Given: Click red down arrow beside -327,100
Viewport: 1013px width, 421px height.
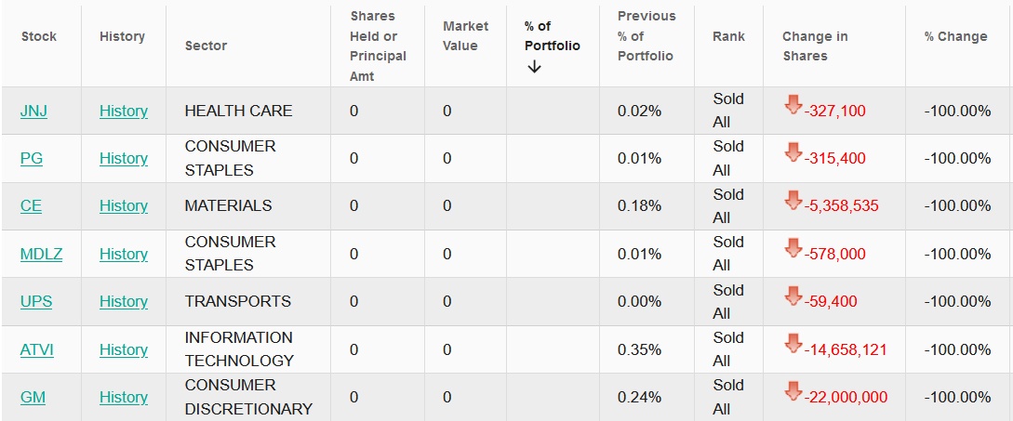Looking at the screenshot, I should click(x=793, y=104).
